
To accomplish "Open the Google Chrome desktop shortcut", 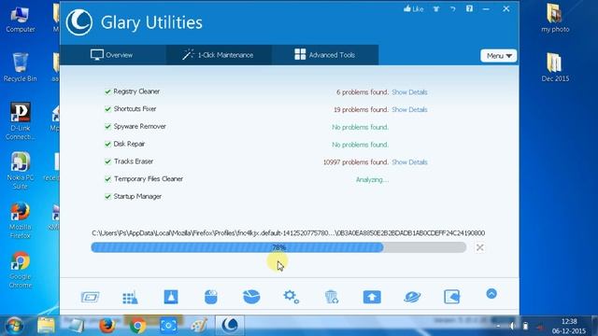I will pyautogui.click(x=21, y=270).
